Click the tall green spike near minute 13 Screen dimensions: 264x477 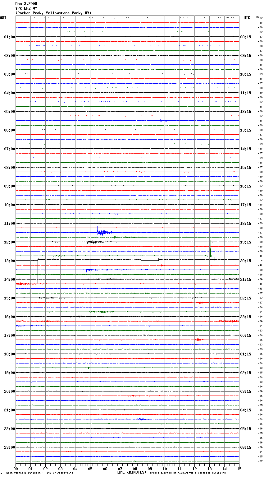[211, 249]
